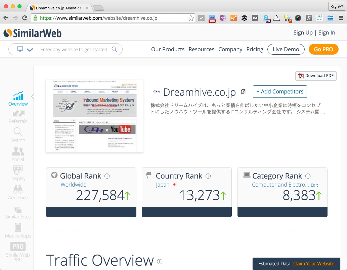Click Claim Your Website link
The width and height of the screenshot is (347, 270).
[x=314, y=264]
